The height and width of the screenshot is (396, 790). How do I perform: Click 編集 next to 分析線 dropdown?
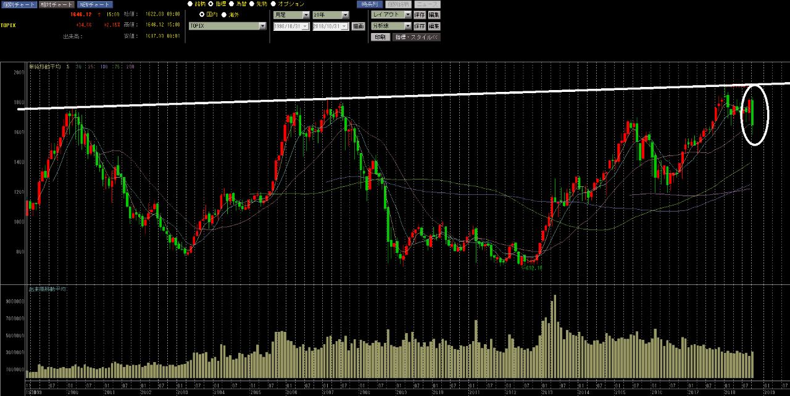pyautogui.click(x=434, y=26)
